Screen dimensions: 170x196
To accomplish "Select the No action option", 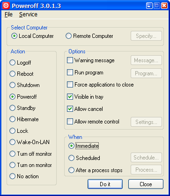I will click(x=24, y=176).
